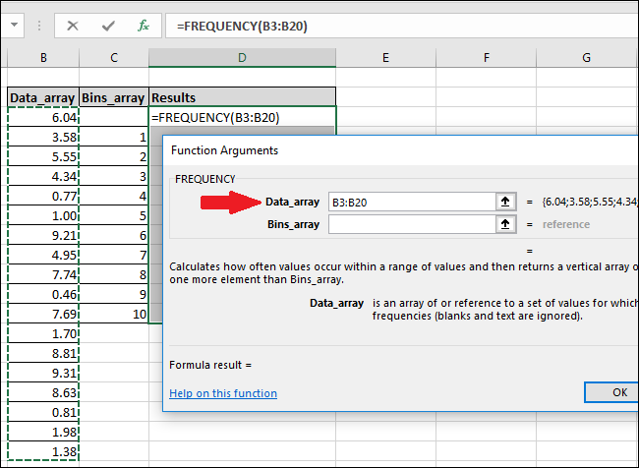Screen dimensions: 639x468
Task: Select column F header
Action: (x=487, y=59)
